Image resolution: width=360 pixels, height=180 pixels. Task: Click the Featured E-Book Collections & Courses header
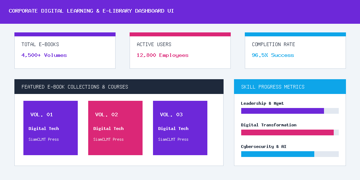click(x=119, y=86)
